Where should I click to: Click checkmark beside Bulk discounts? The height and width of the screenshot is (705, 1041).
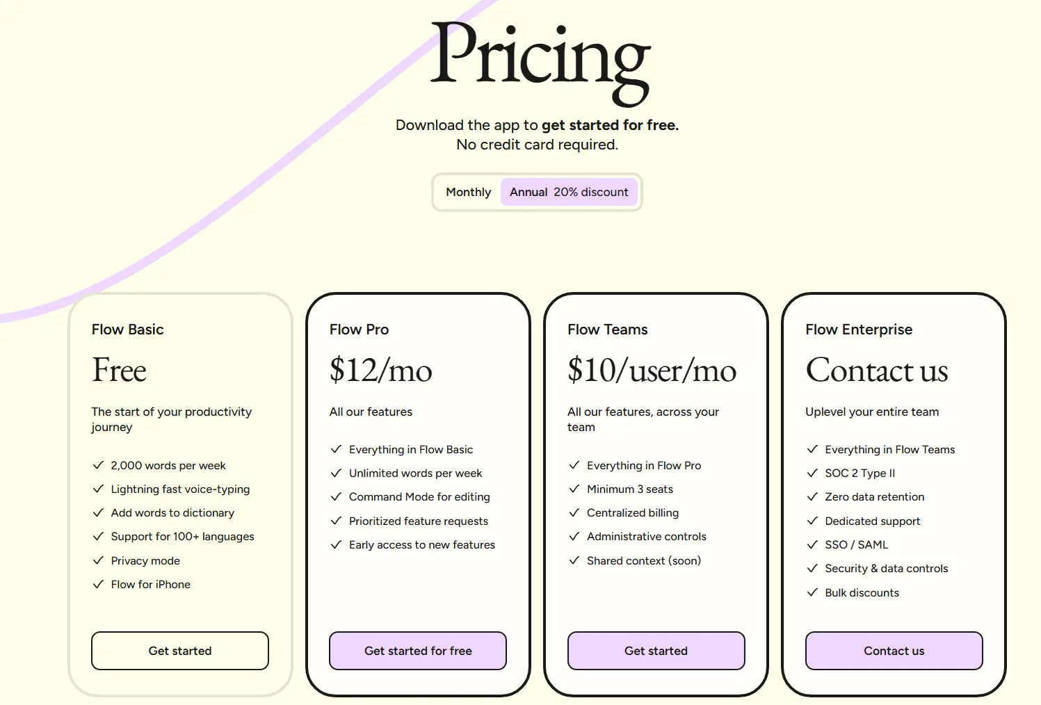(x=812, y=592)
